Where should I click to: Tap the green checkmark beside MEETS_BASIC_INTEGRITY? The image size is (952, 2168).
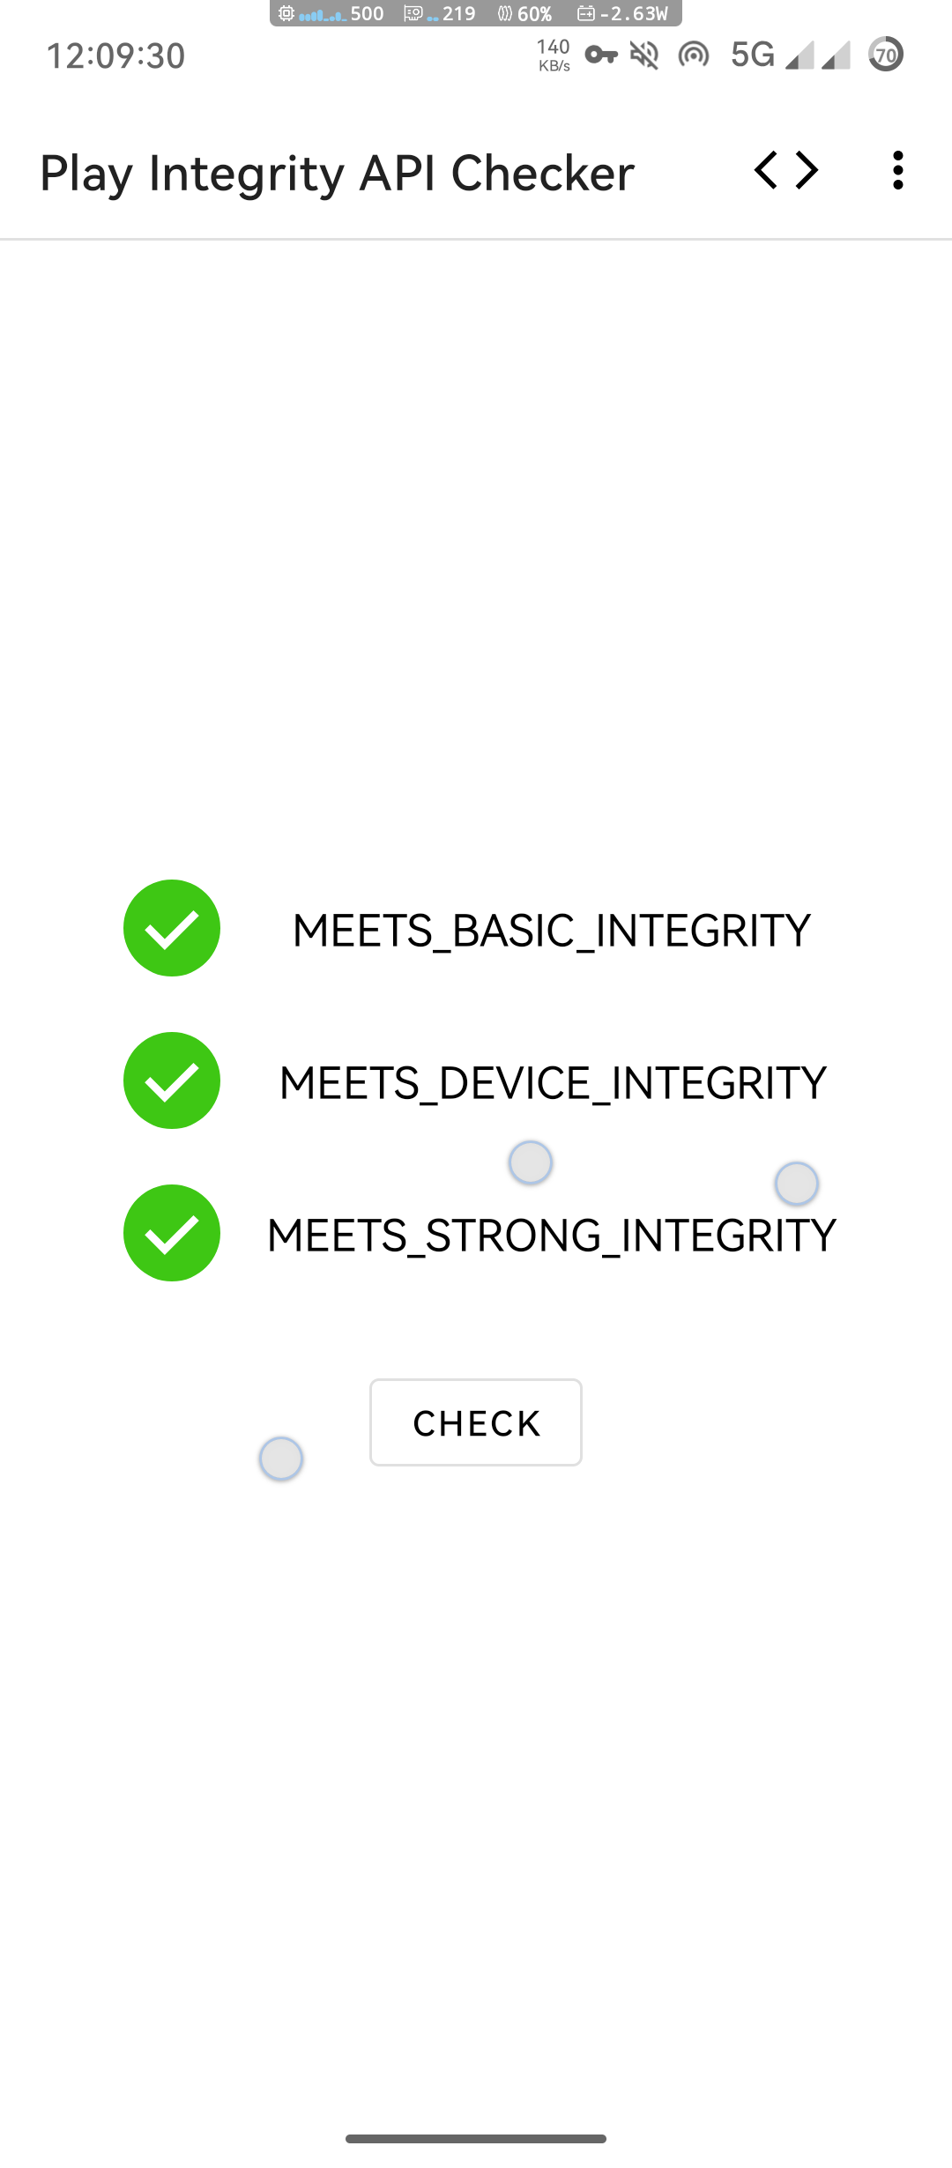coord(172,927)
